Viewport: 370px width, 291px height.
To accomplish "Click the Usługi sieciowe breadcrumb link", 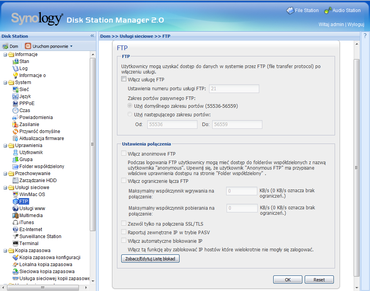I will pyautogui.click(x=136, y=36).
